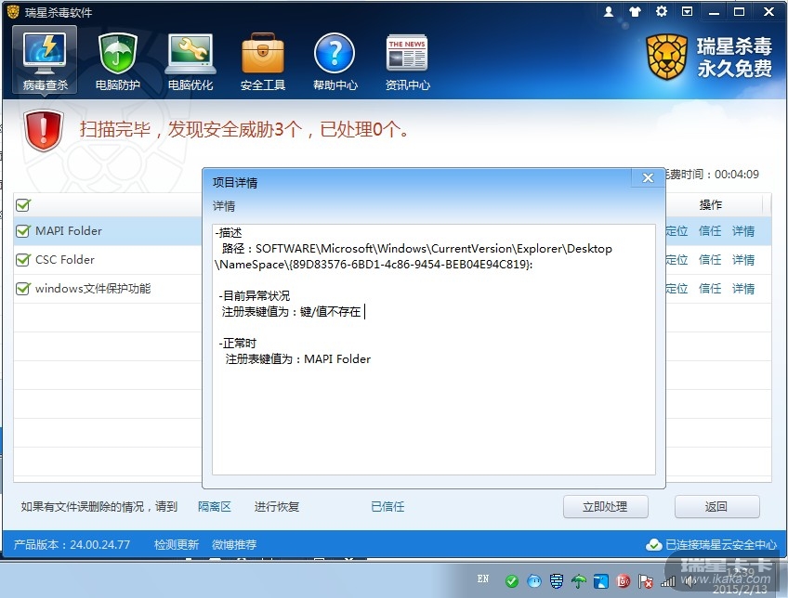Click 微博推荐 in the status bar

[234, 545]
